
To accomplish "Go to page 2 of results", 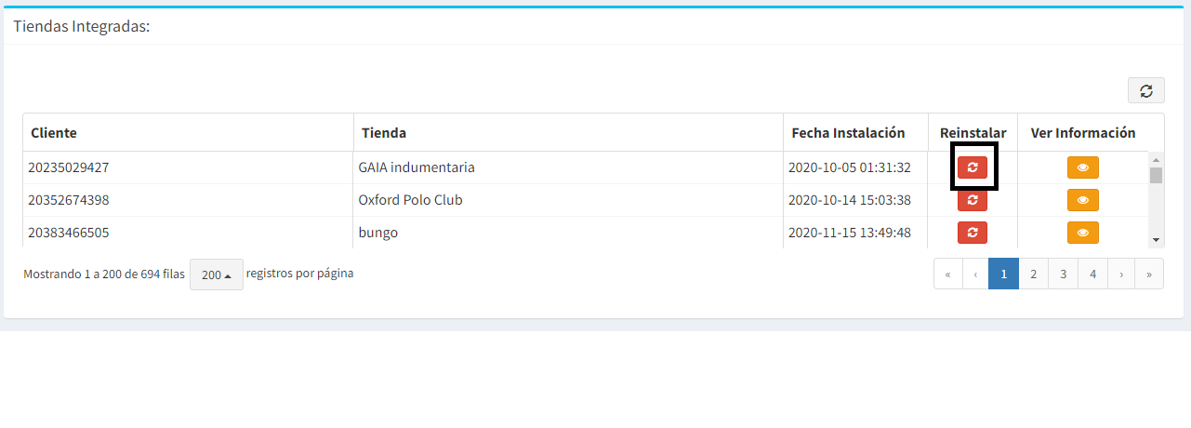I will click(x=1033, y=274).
